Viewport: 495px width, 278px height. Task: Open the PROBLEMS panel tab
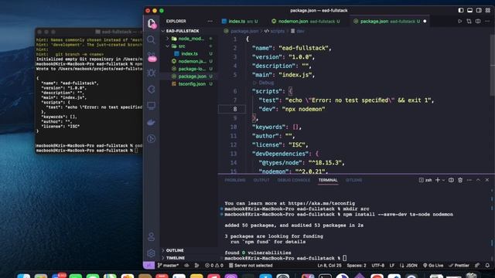[x=235, y=180]
